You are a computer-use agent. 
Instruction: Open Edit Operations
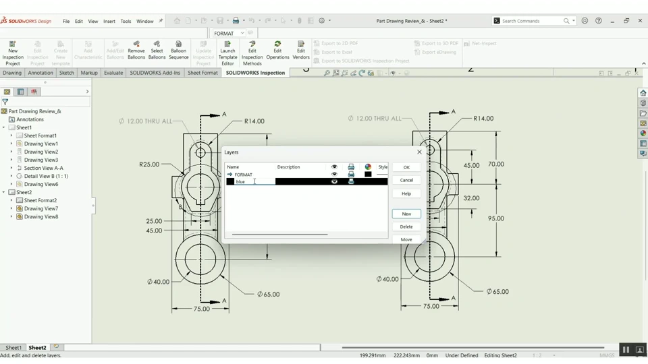pos(277,51)
